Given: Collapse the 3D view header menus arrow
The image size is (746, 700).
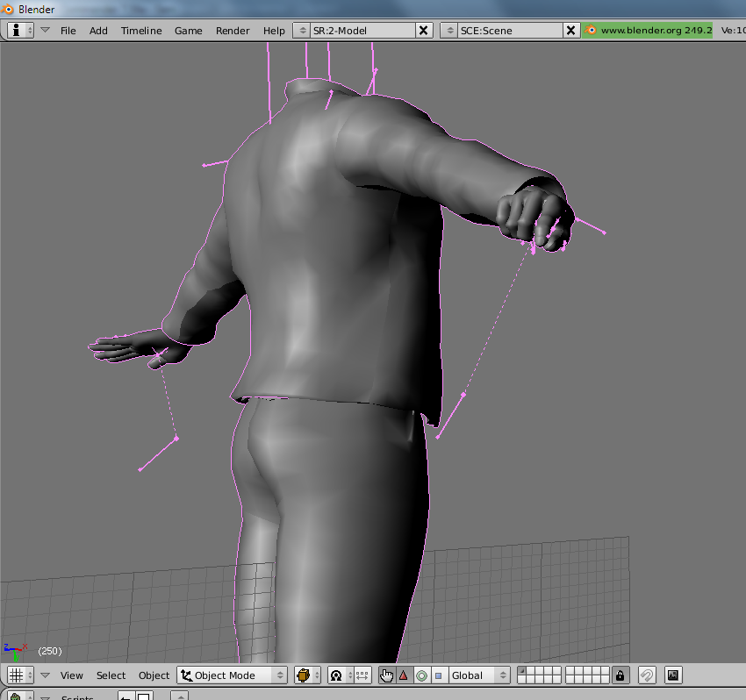Looking at the screenshot, I should click(x=45, y=675).
